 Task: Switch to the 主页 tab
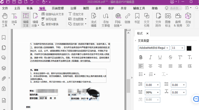click(x=17, y=8)
